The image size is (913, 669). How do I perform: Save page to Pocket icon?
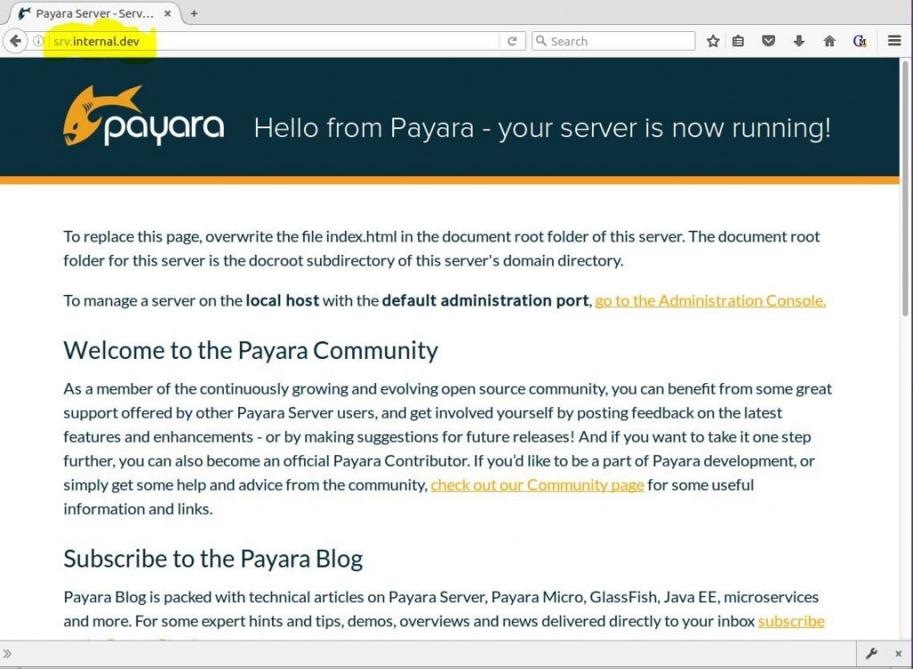tap(769, 41)
